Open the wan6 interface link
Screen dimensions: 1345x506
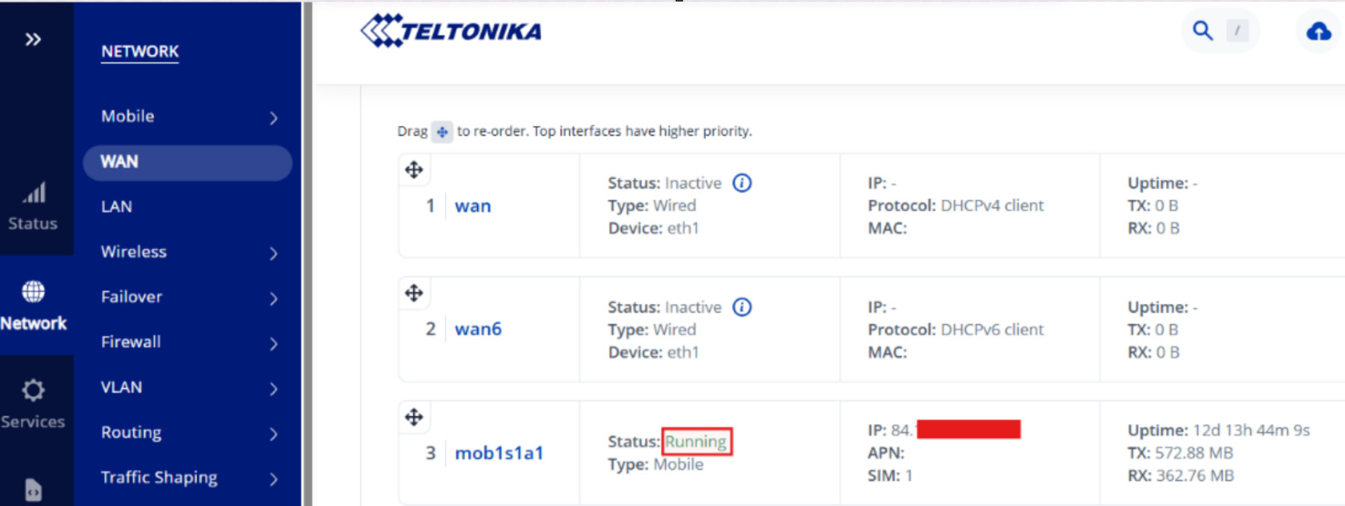(478, 329)
